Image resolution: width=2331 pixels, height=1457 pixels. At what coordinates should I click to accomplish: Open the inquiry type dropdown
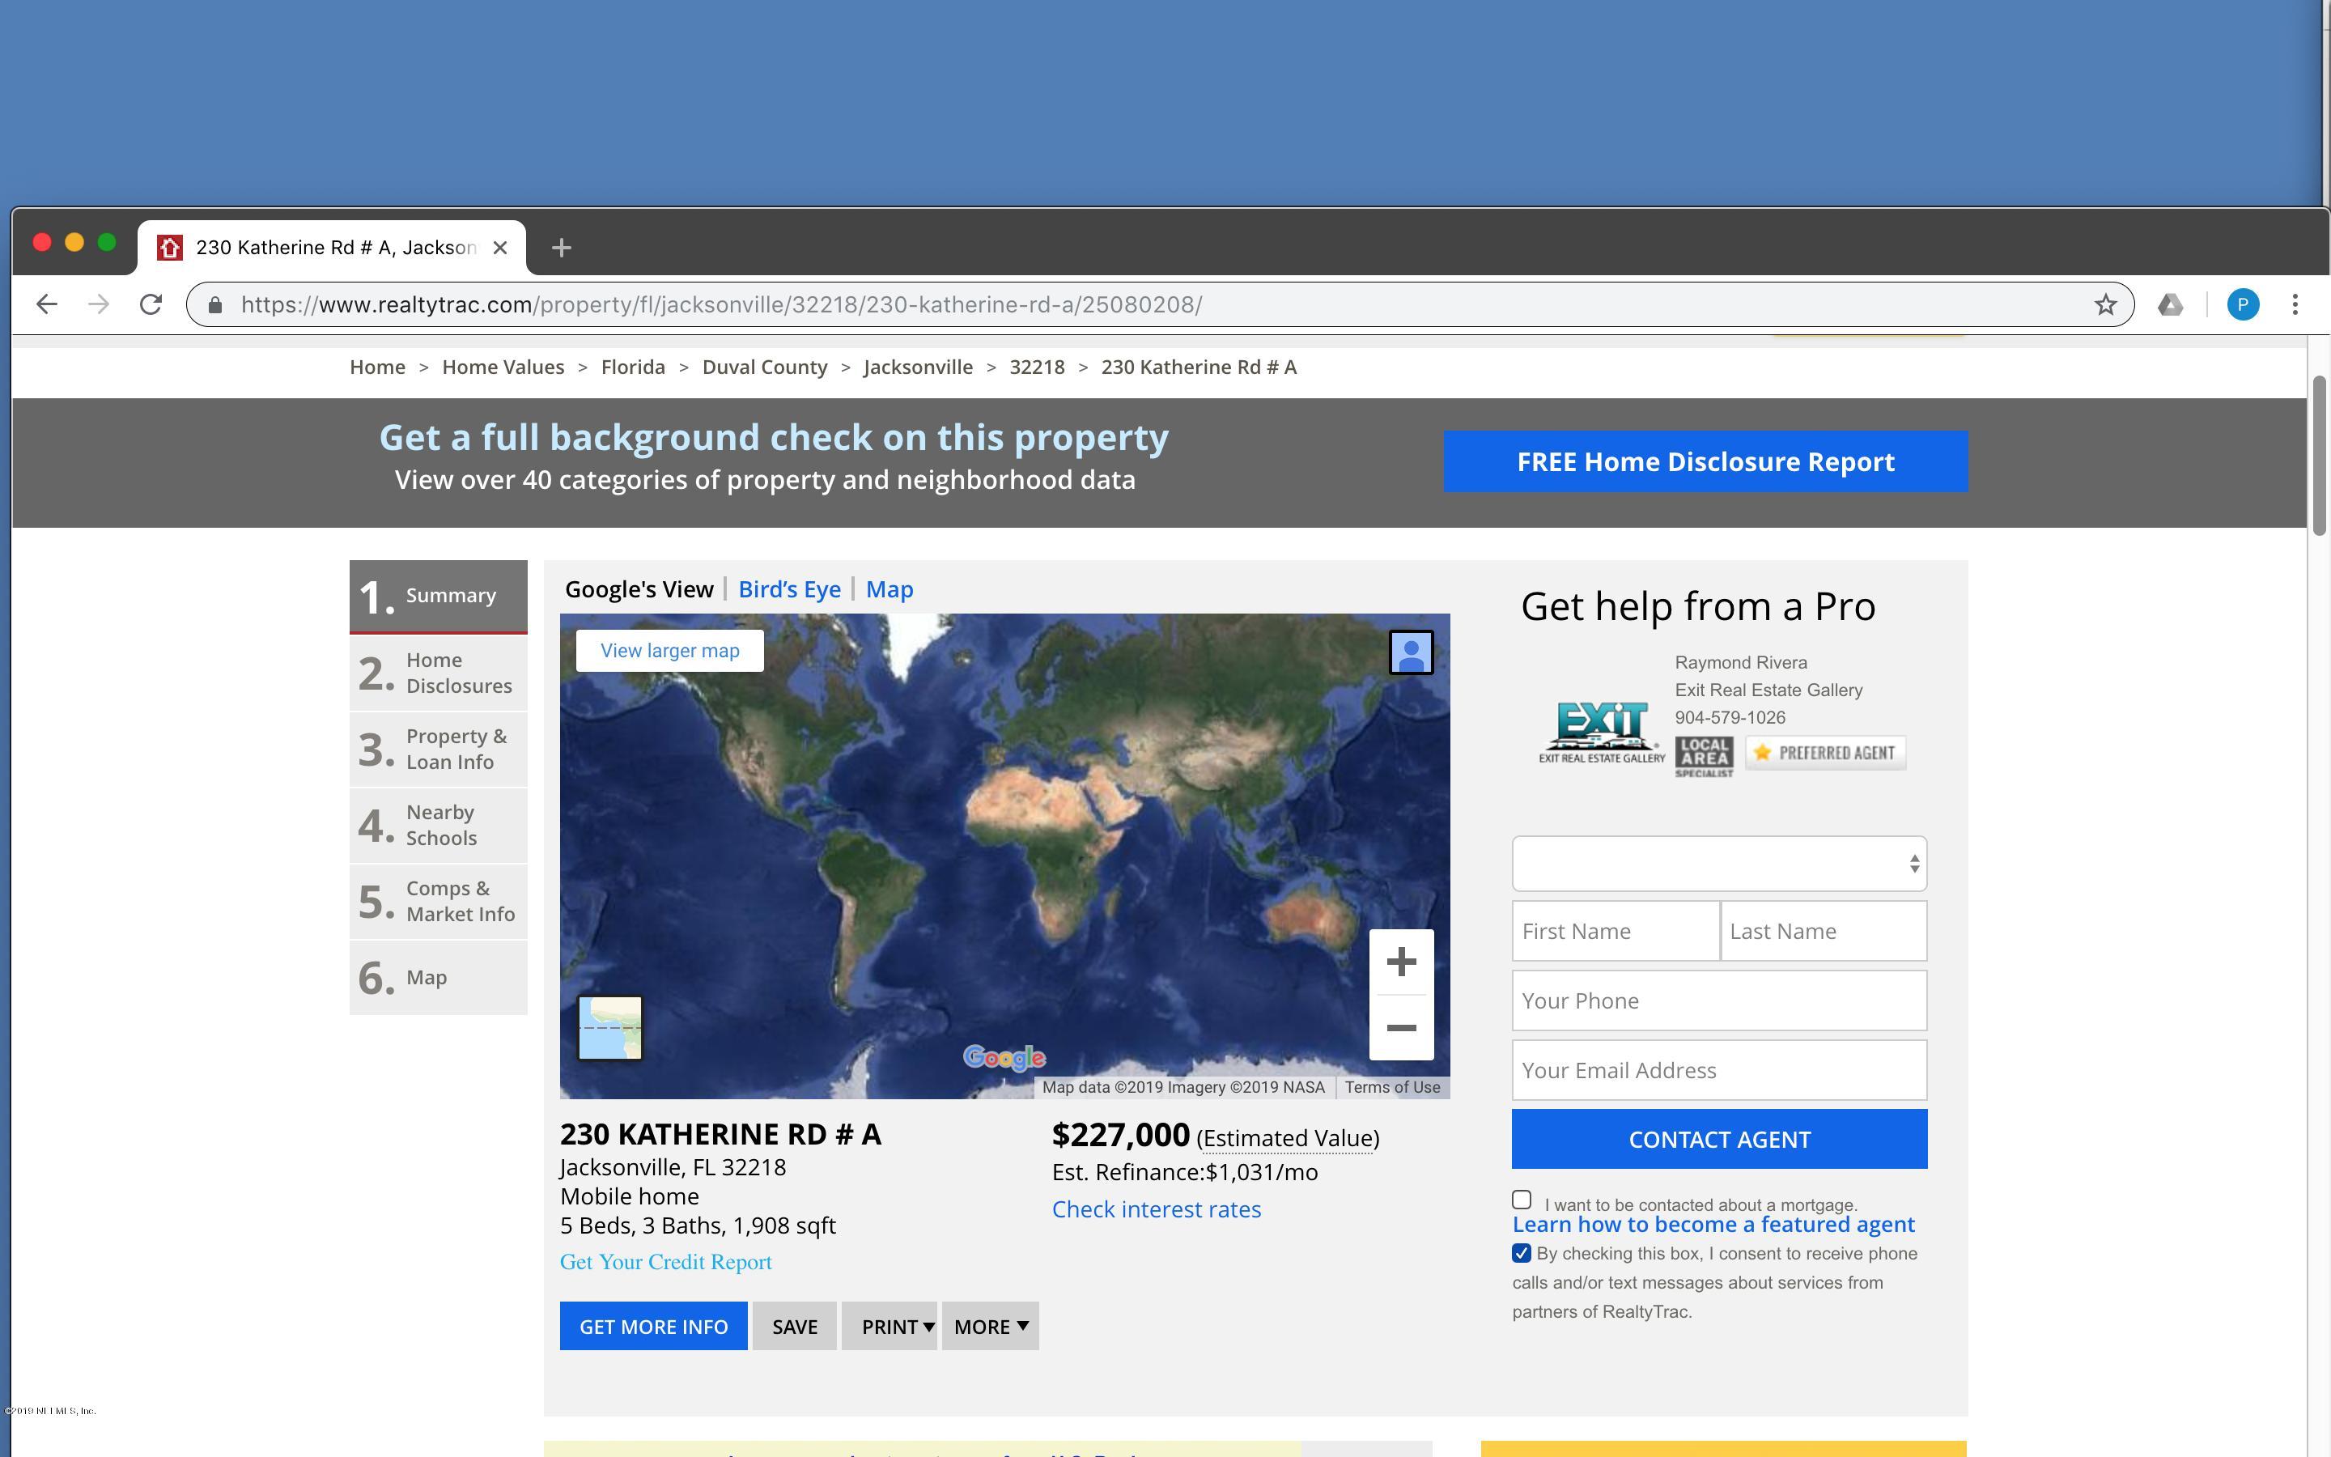click(1719, 864)
